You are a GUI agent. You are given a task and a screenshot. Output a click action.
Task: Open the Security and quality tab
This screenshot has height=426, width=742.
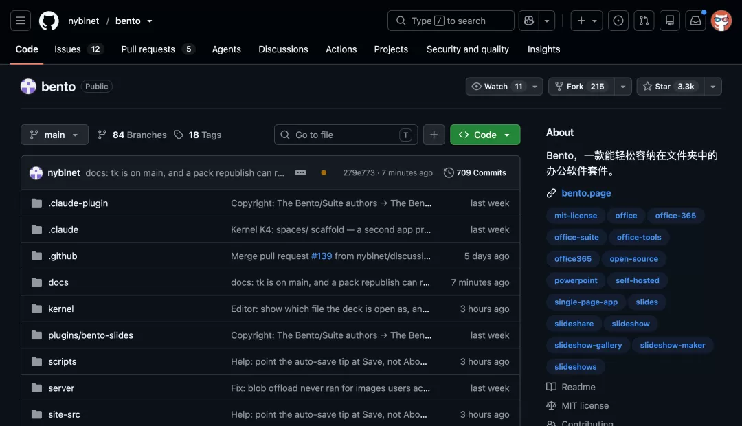[468, 49]
